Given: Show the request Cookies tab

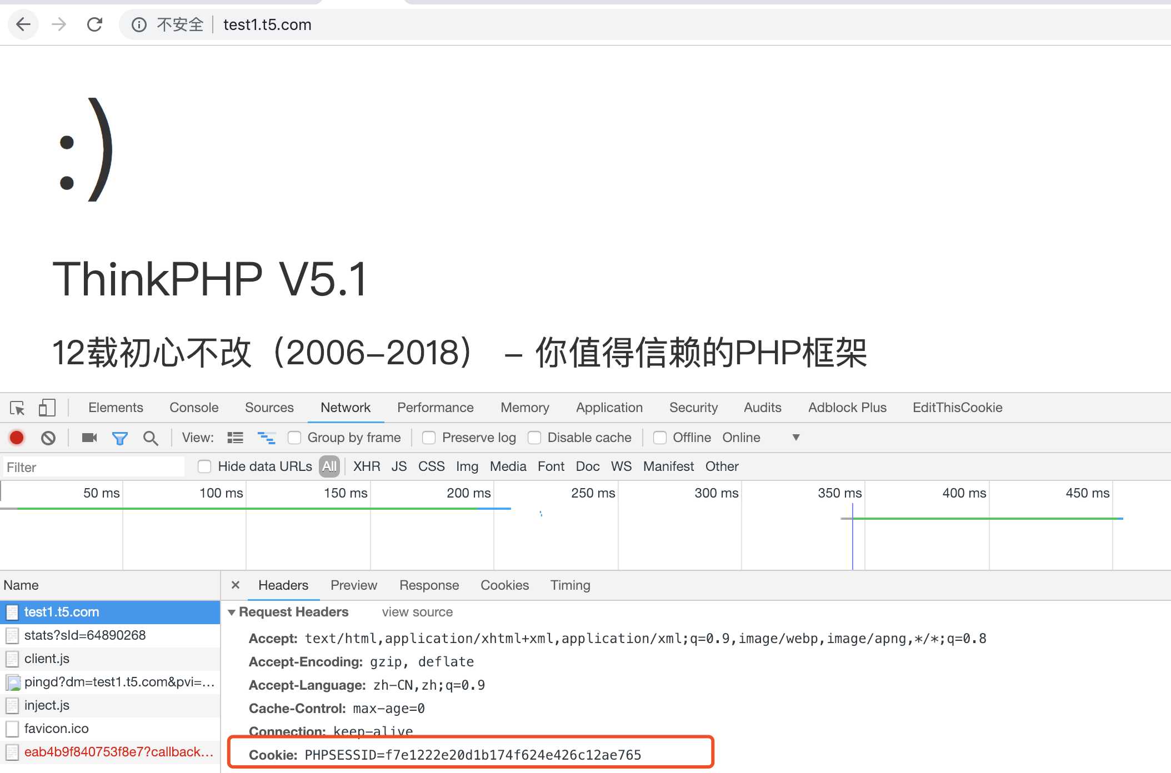Looking at the screenshot, I should (x=505, y=585).
